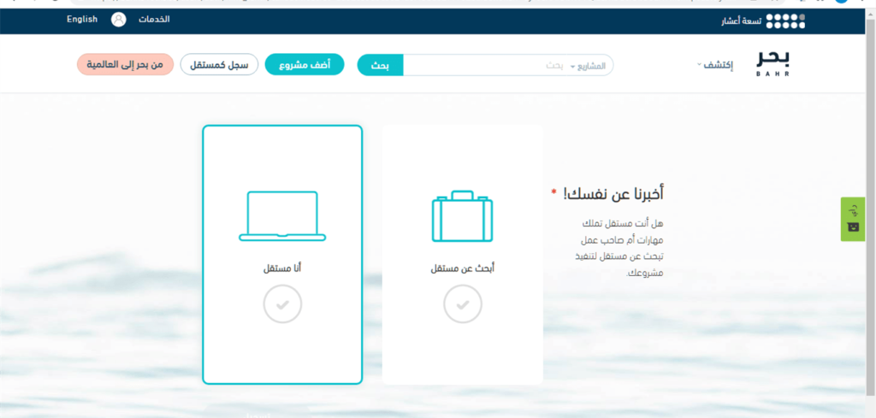Select the أبحث عن مستقل card label

(x=463, y=269)
